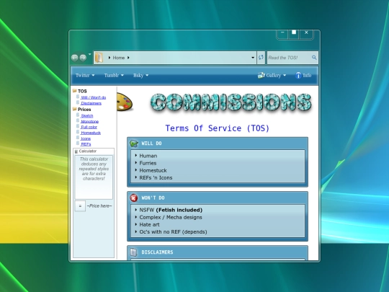Click the 'Furries' list entry

148,163
